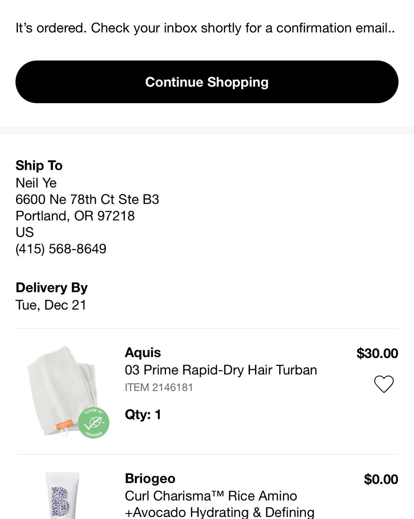Tap the delivery date Tue, Dec 21

pyautogui.click(x=51, y=305)
